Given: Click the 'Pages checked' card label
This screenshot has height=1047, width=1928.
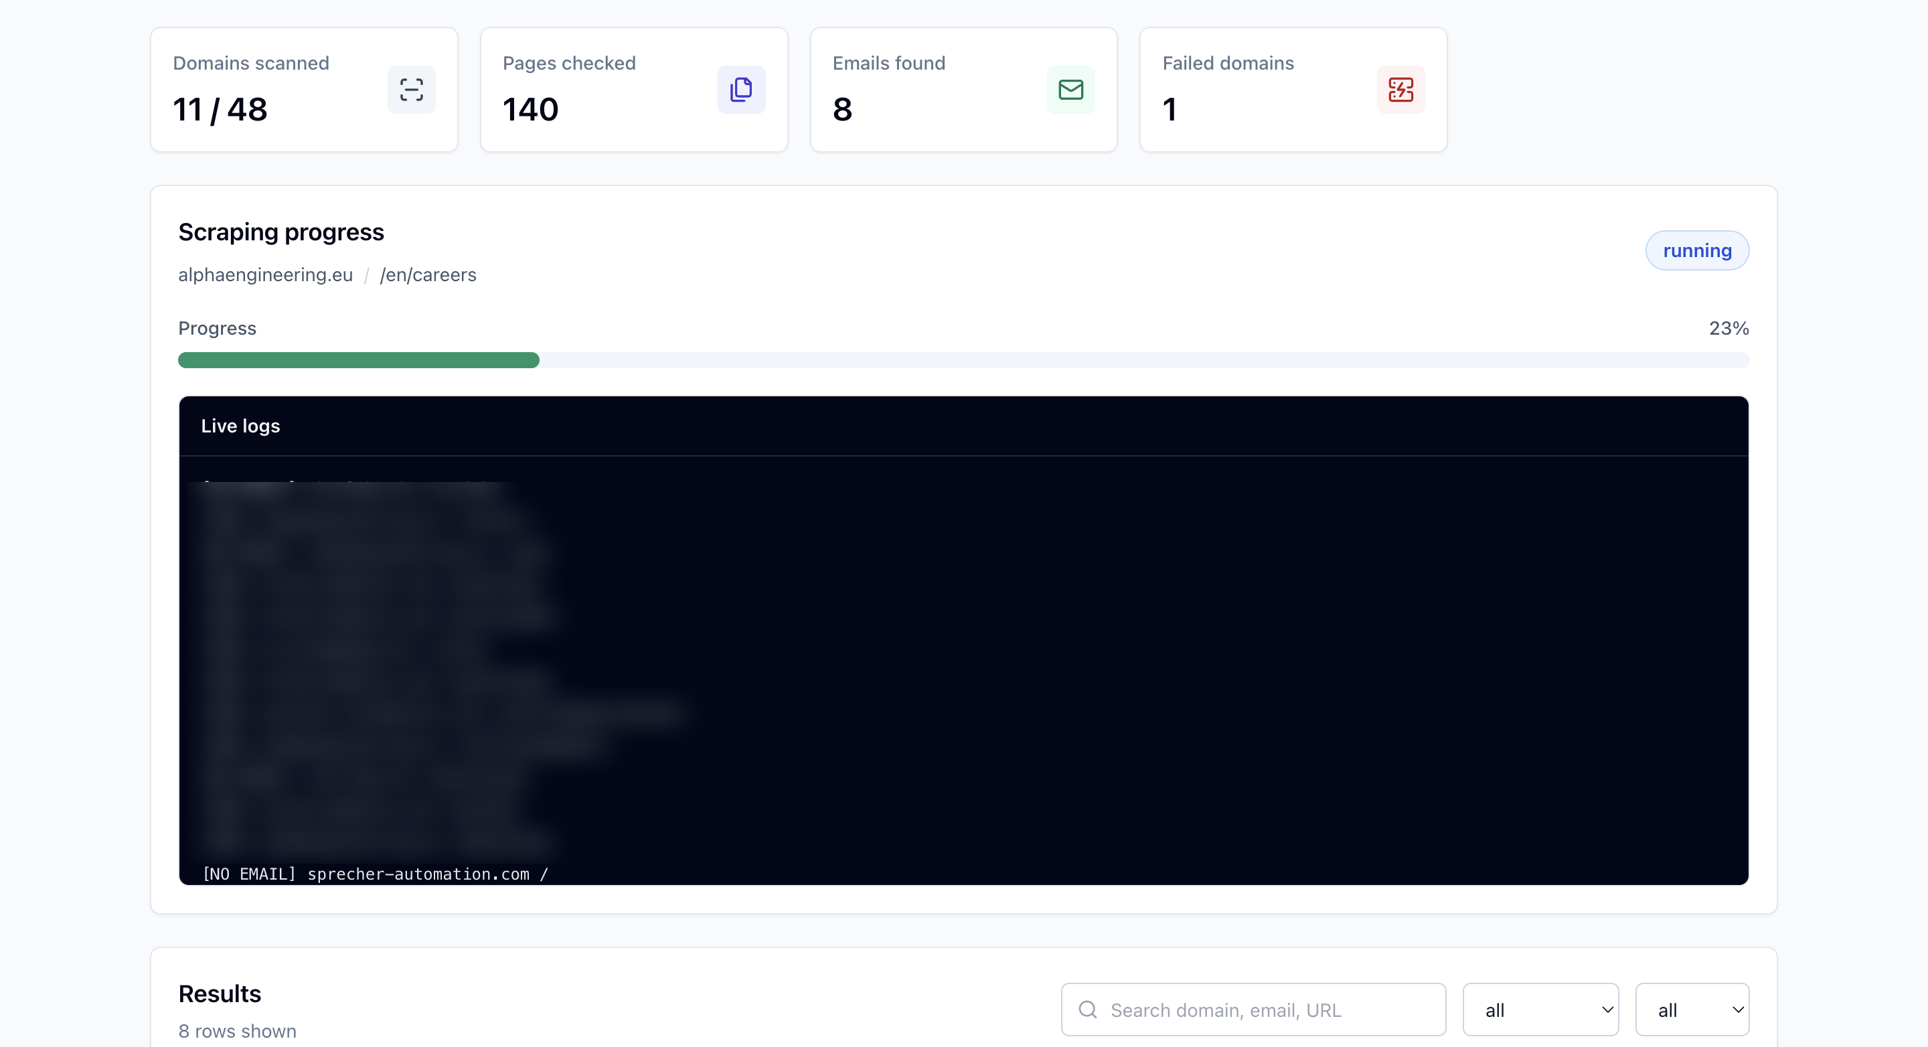Looking at the screenshot, I should click(569, 63).
